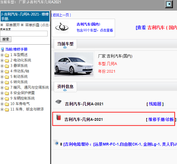Screen dimensions: 177x164
Task: Open the 维修手册/诊断 link
Action: point(161,119)
